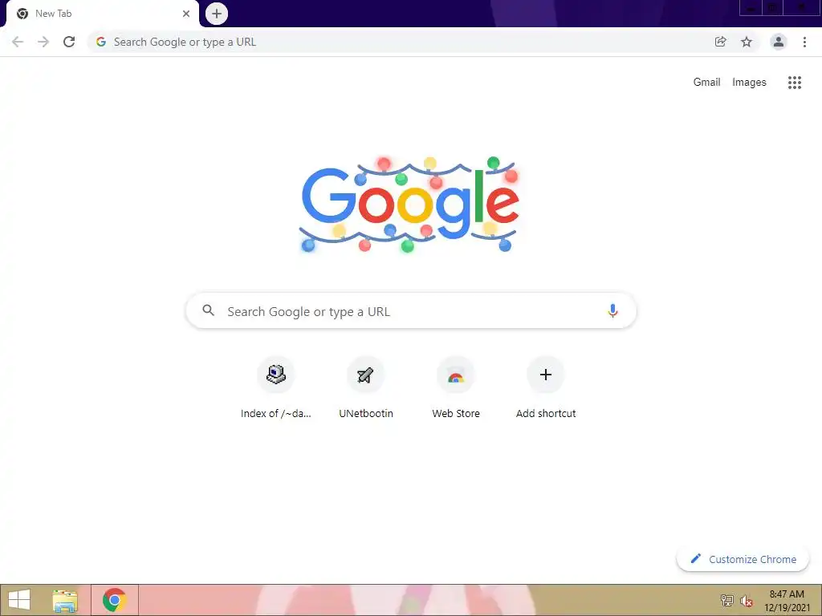The width and height of the screenshot is (822, 616).
Task: Close the New Tab tab
Action: [186, 14]
